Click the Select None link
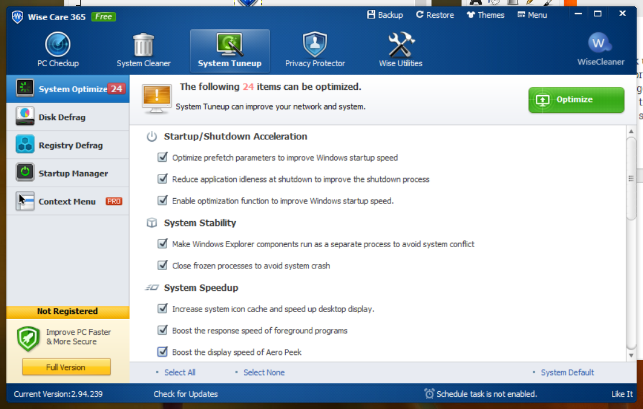The height and width of the screenshot is (409, 643). click(264, 372)
